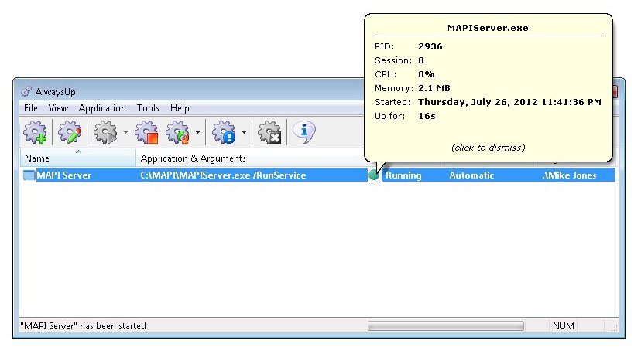Click the Automatic startup cell
641x354 pixels.
(471, 175)
